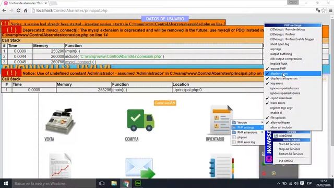This screenshot has width=334, height=188.
Task: Open Task View in taskbar
Action: tap(102, 183)
